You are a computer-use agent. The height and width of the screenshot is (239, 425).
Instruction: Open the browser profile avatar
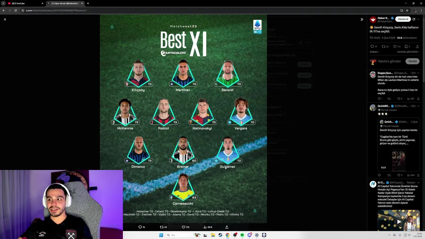click(x=415, y=10)
